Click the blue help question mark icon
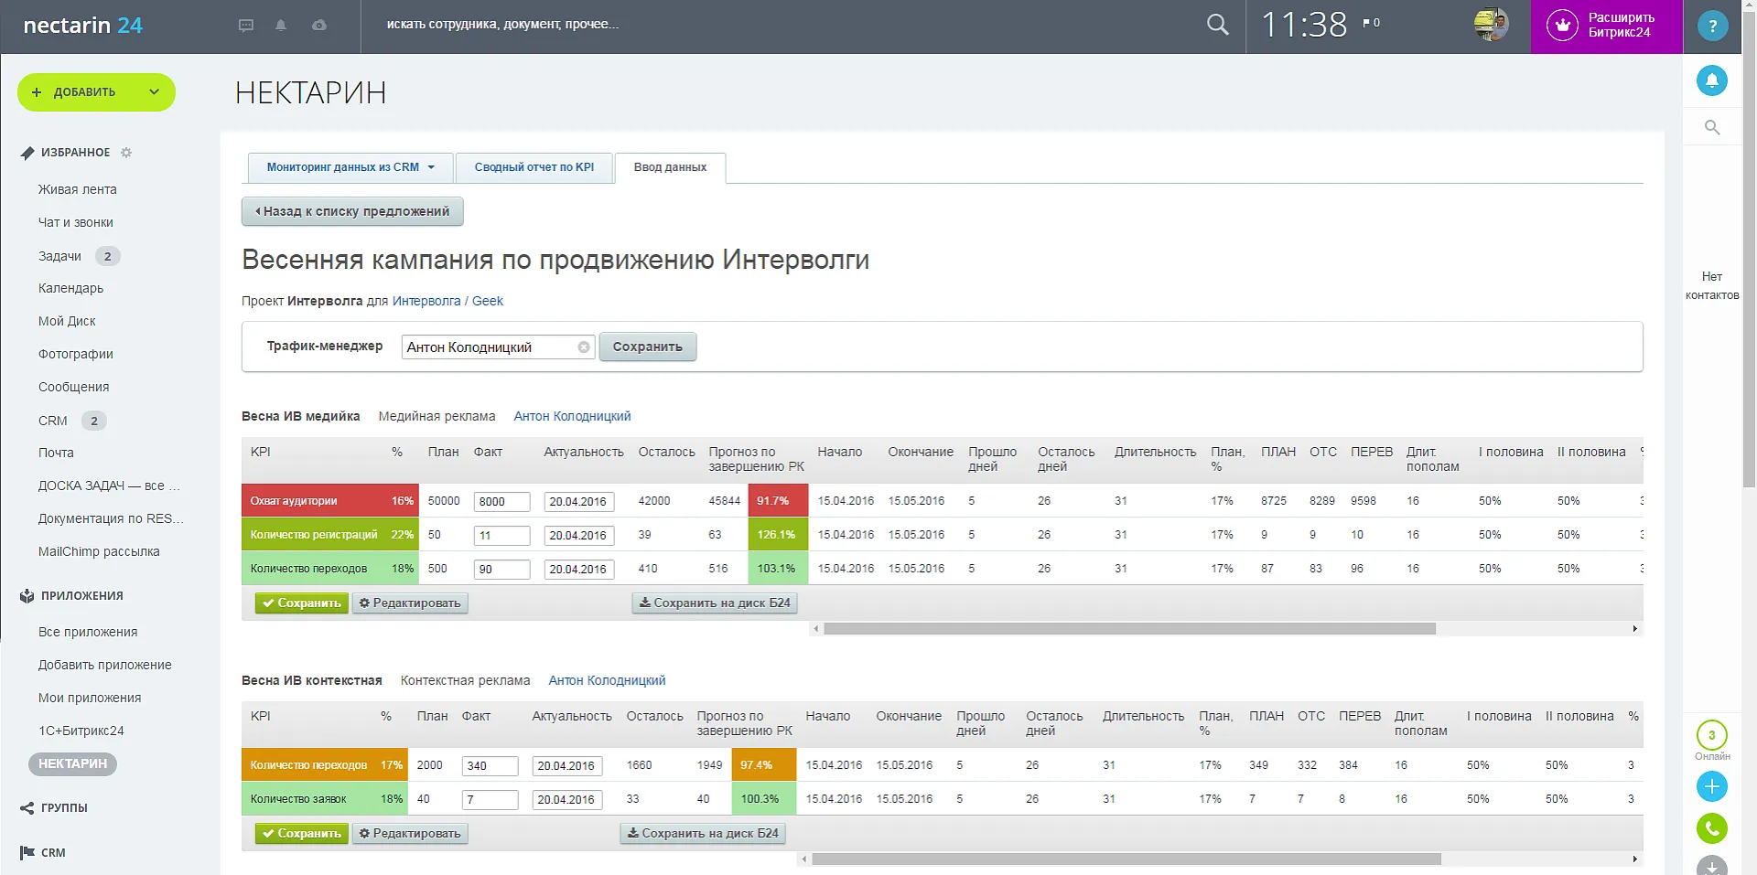The height and width of the screenshot is (875, 1757). tap(1711, 26)
